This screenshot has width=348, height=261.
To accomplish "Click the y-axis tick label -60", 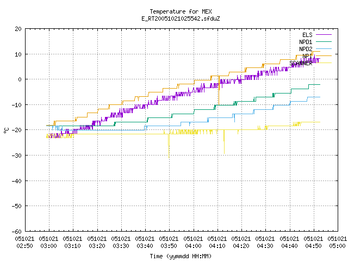I will coord(17,232).
